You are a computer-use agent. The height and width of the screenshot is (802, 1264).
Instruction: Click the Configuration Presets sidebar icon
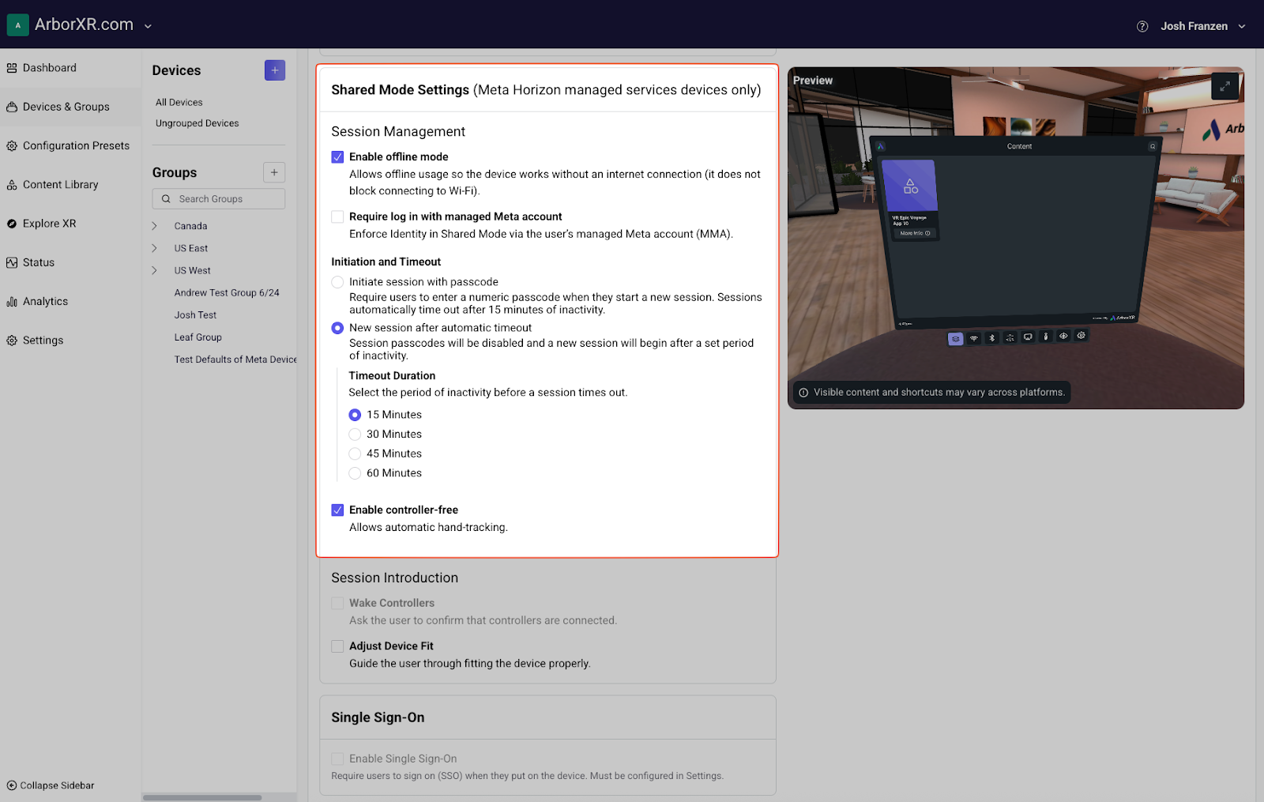(x=12, y=146)
